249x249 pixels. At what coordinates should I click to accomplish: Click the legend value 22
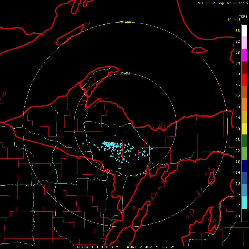click(238, 151)
